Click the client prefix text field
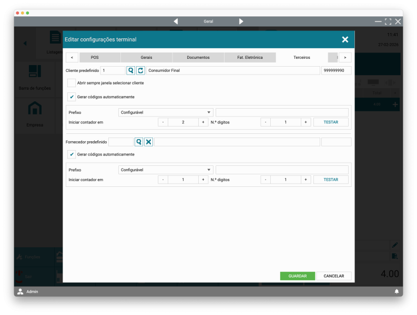The height and width of the screenshot is (315, 417). 282,112
